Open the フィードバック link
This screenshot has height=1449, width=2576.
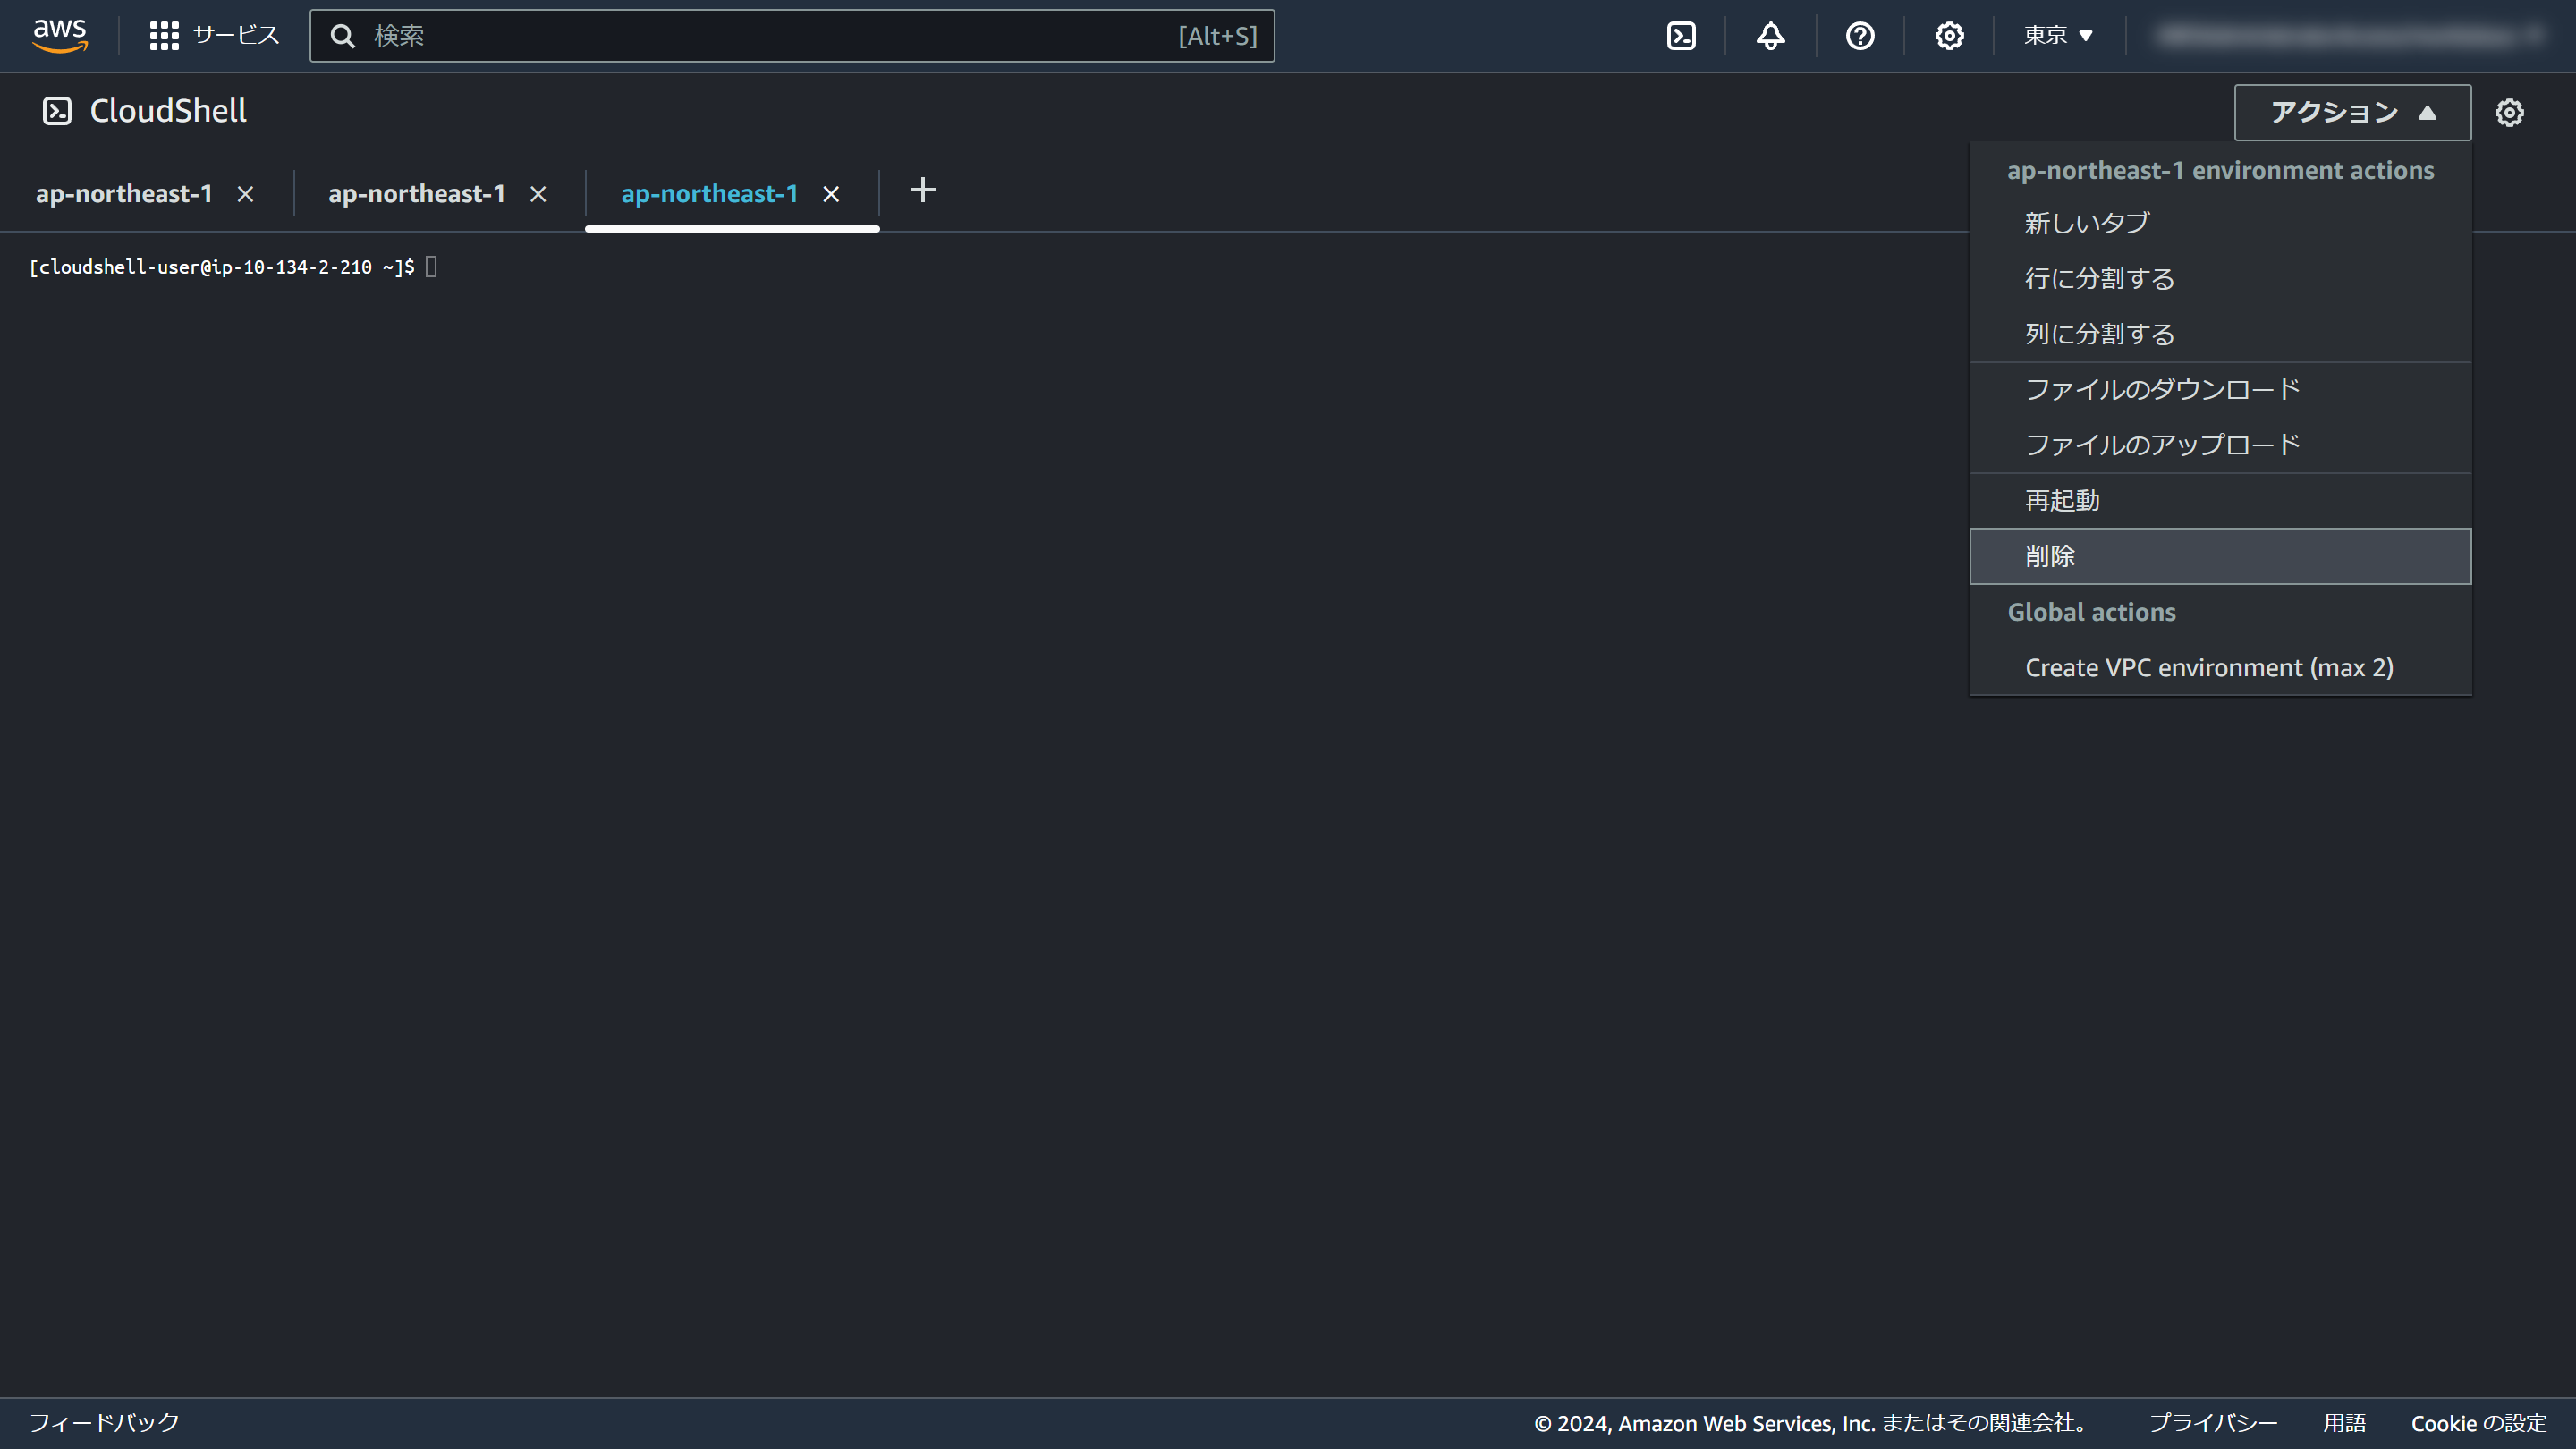(104, 1422)
